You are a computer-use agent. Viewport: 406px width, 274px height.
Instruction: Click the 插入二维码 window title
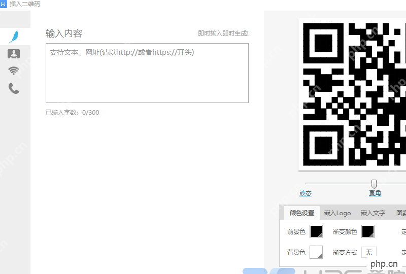[25, 4]
